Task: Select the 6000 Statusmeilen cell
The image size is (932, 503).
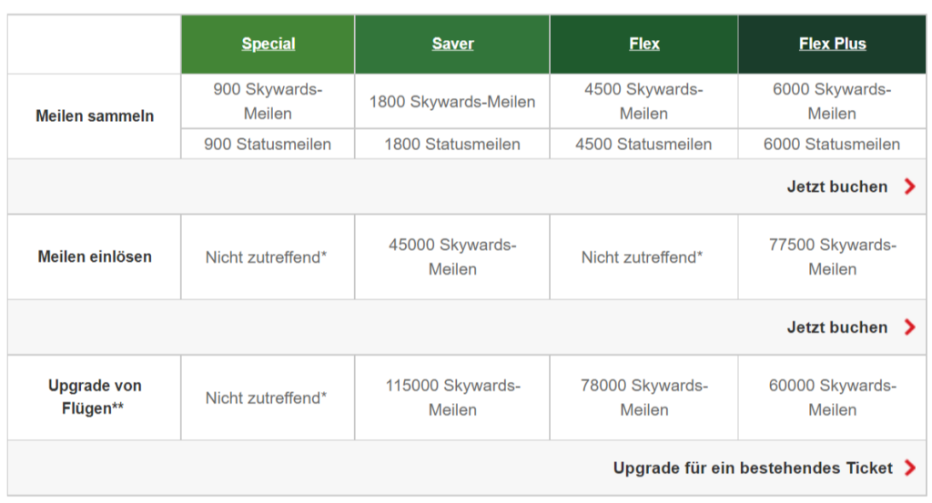Action: 832,144
